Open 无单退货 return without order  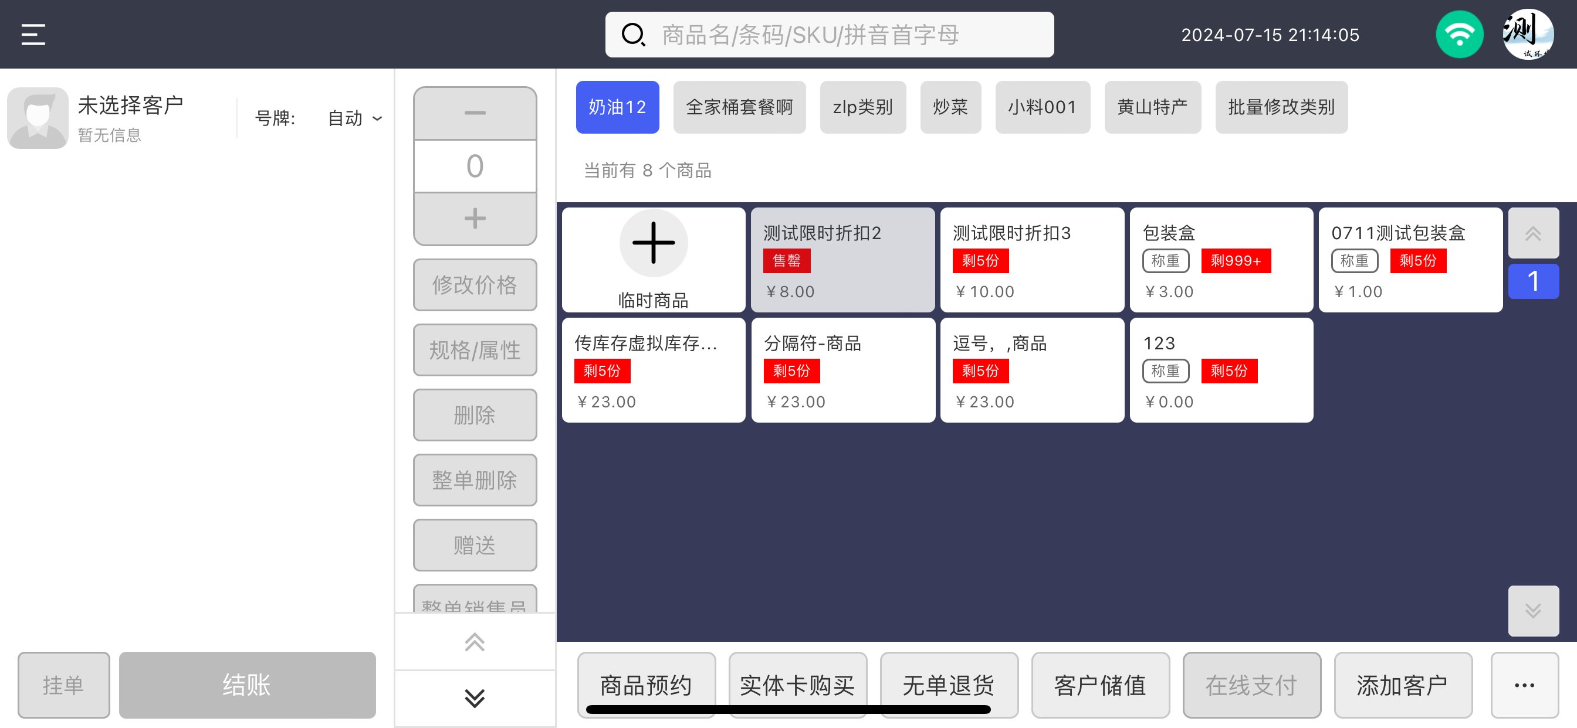click(948, 685)
